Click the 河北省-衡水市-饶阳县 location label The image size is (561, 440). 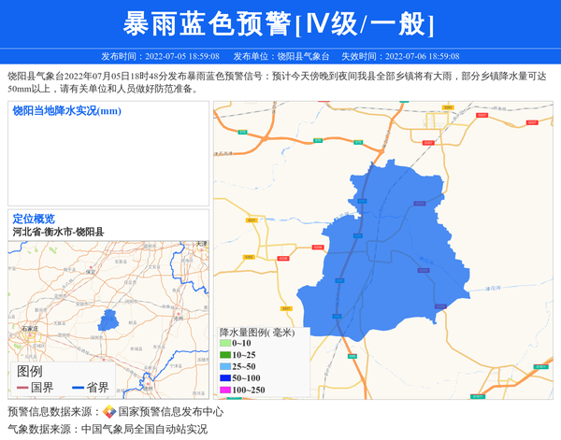[x=58, y=232]
